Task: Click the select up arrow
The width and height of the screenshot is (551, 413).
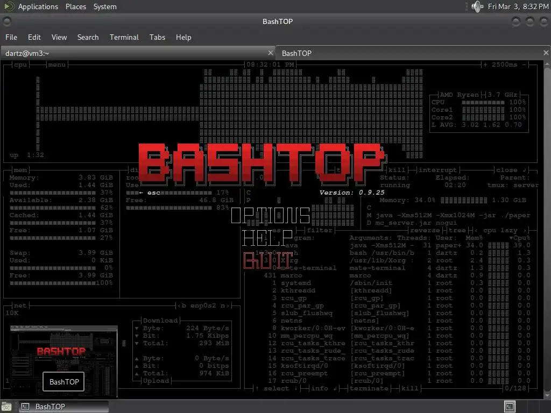Action: (257, 388)
